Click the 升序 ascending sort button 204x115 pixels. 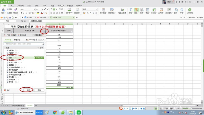[7, 35]
